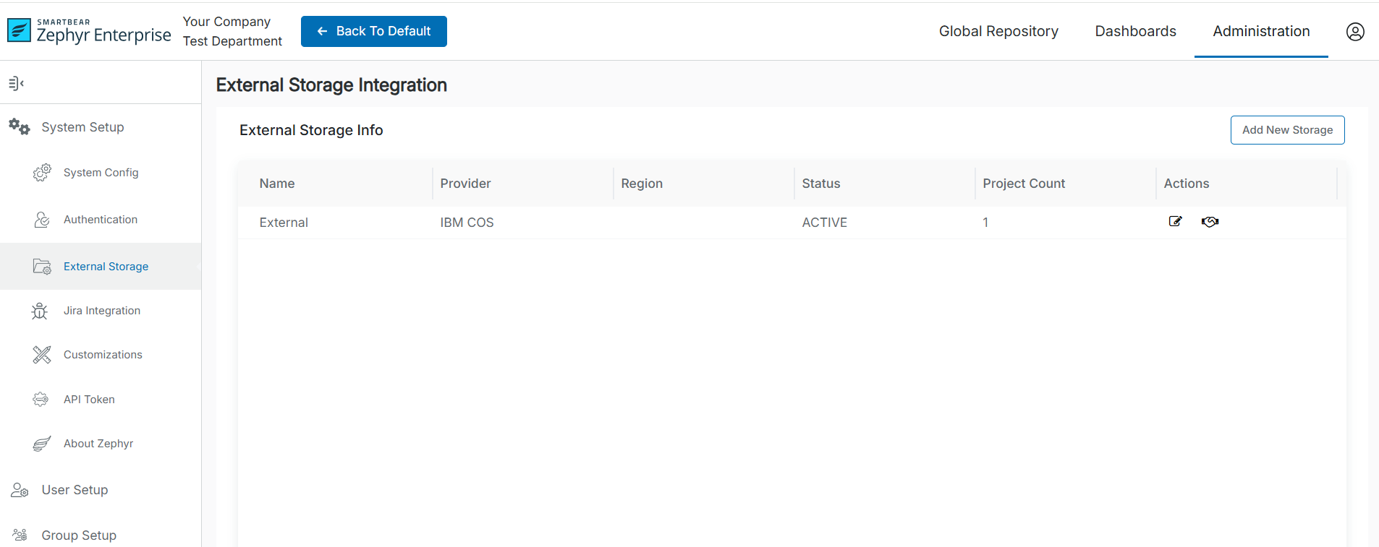
Task: Select the Administration tab
Action: [1260, 31]
